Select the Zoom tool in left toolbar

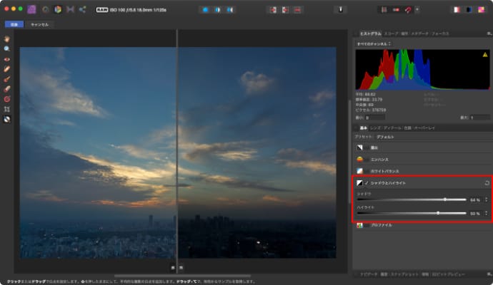pos(7,48)
